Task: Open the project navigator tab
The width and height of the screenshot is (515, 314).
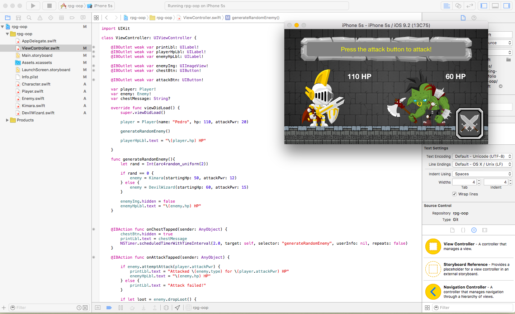Action: tap(8, 18)
